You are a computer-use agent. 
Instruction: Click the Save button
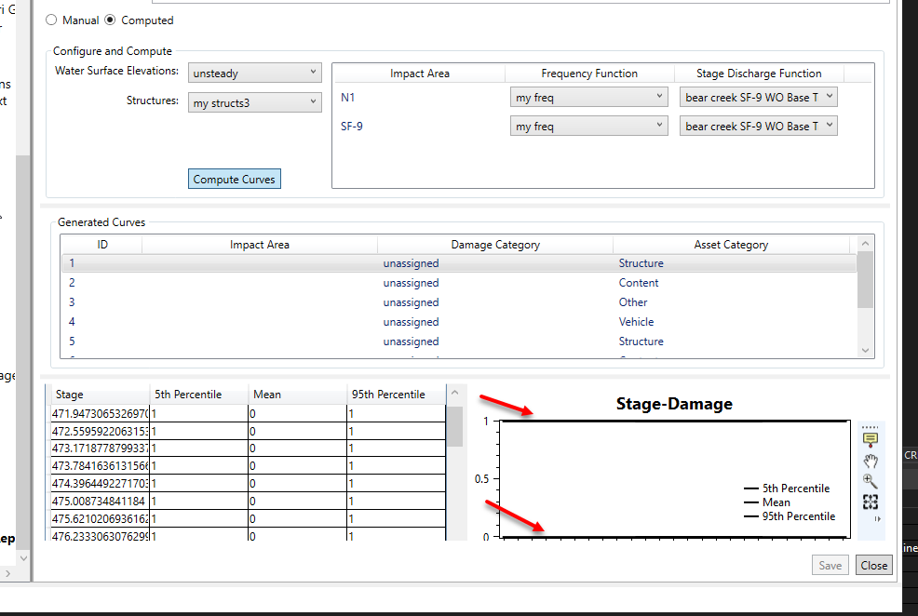[x=830, y=565]
